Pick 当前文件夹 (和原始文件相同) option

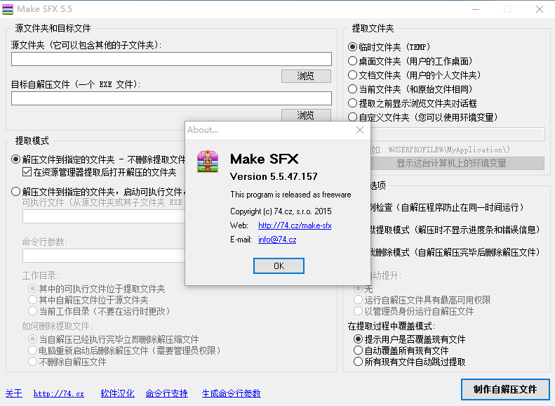[353, 89]
